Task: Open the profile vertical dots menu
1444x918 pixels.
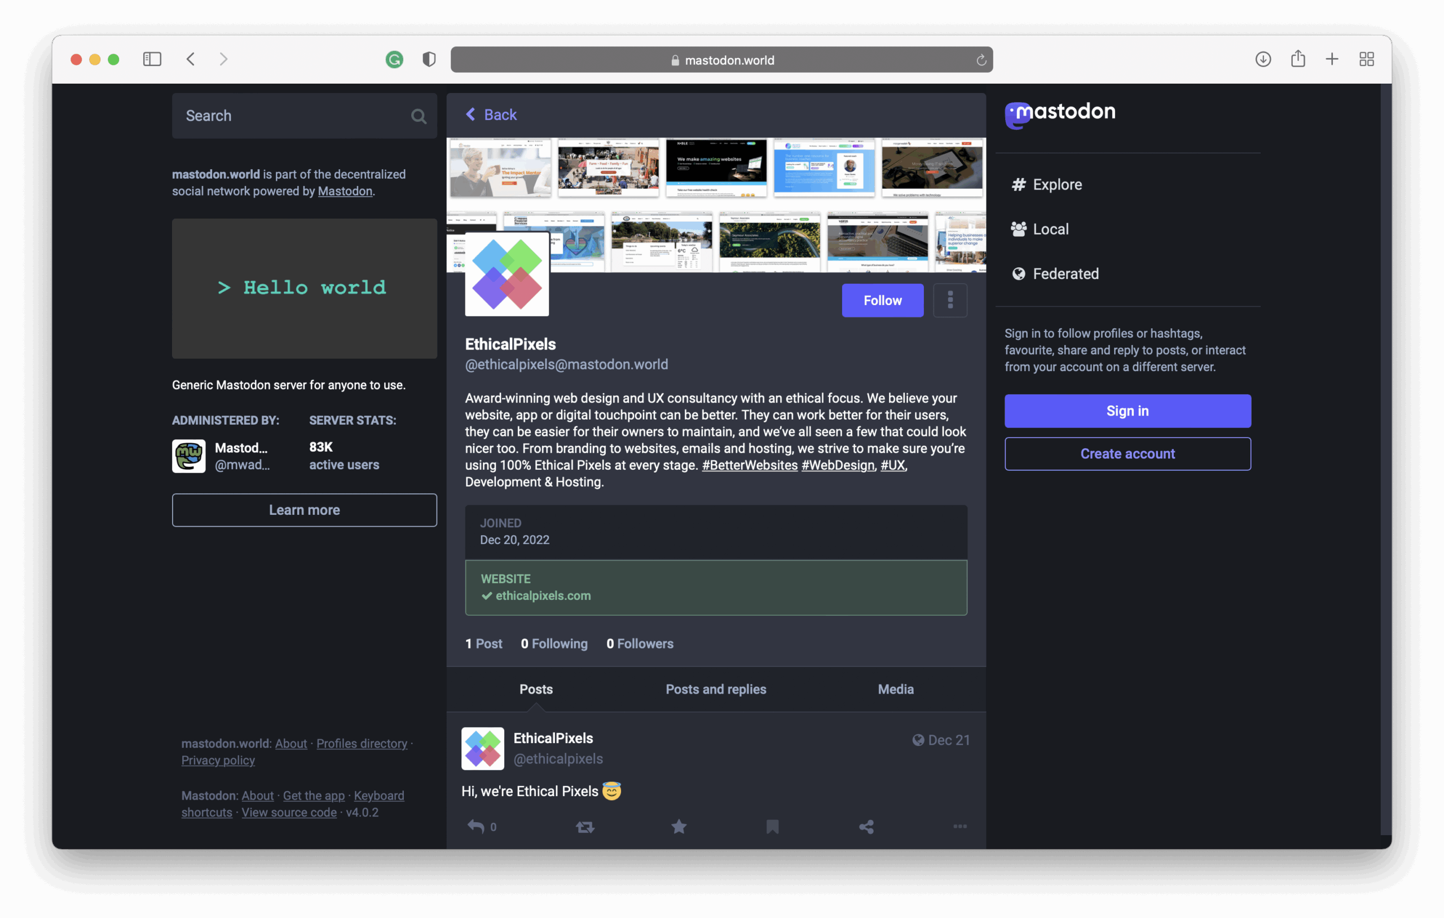Action: coord(950,300)
